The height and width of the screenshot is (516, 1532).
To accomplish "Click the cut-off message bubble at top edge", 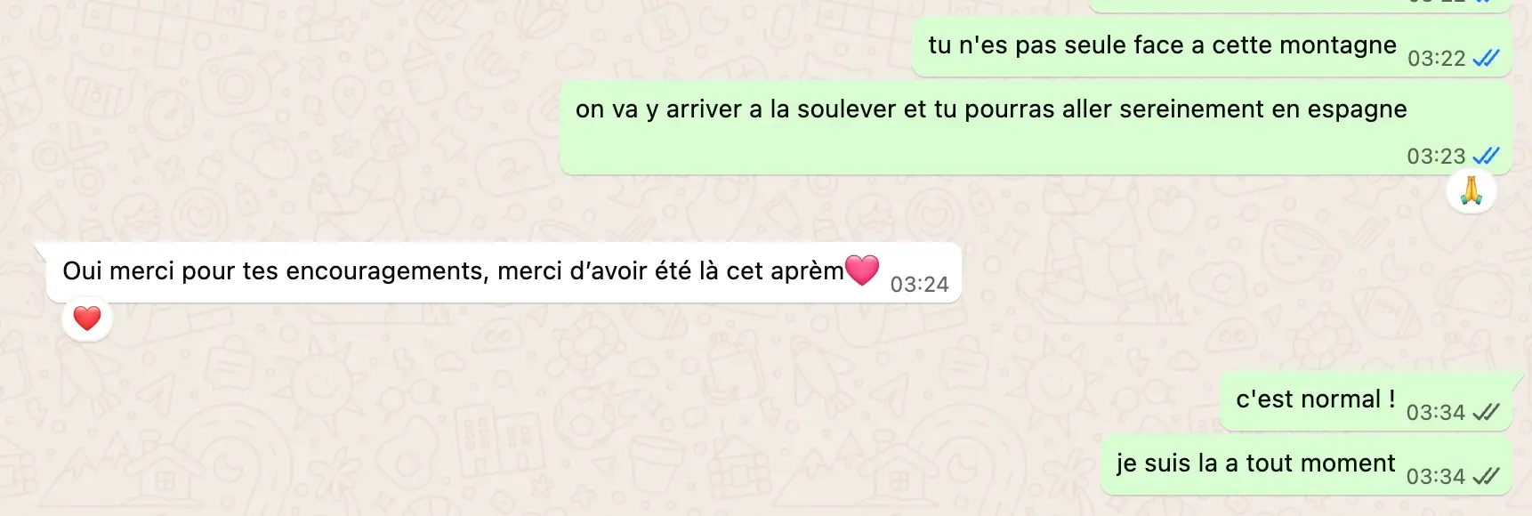I will pos(1301,5).
